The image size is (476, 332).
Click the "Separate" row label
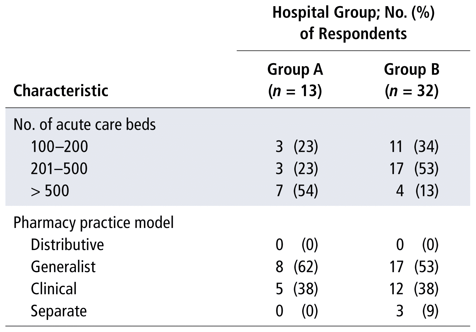pyautogui.click(x=59, y=311)
